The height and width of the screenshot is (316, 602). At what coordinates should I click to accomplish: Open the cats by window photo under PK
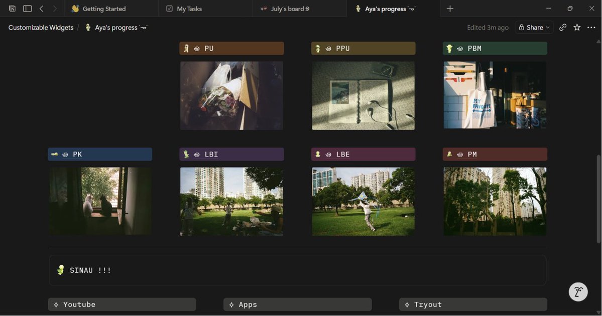tap(100, 201)
